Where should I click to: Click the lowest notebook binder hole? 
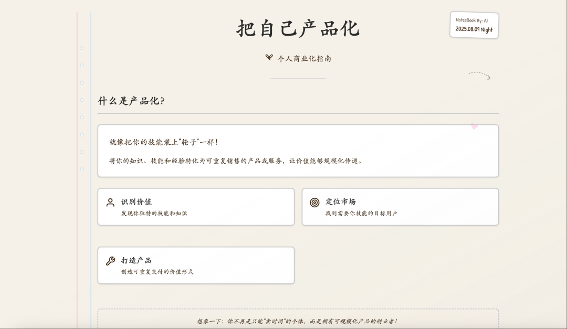click(x=82, y=169)
